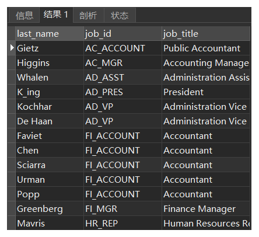Select the President job title cell
Image resolution: width=259 pixels, height=237 pixels.
206,92
